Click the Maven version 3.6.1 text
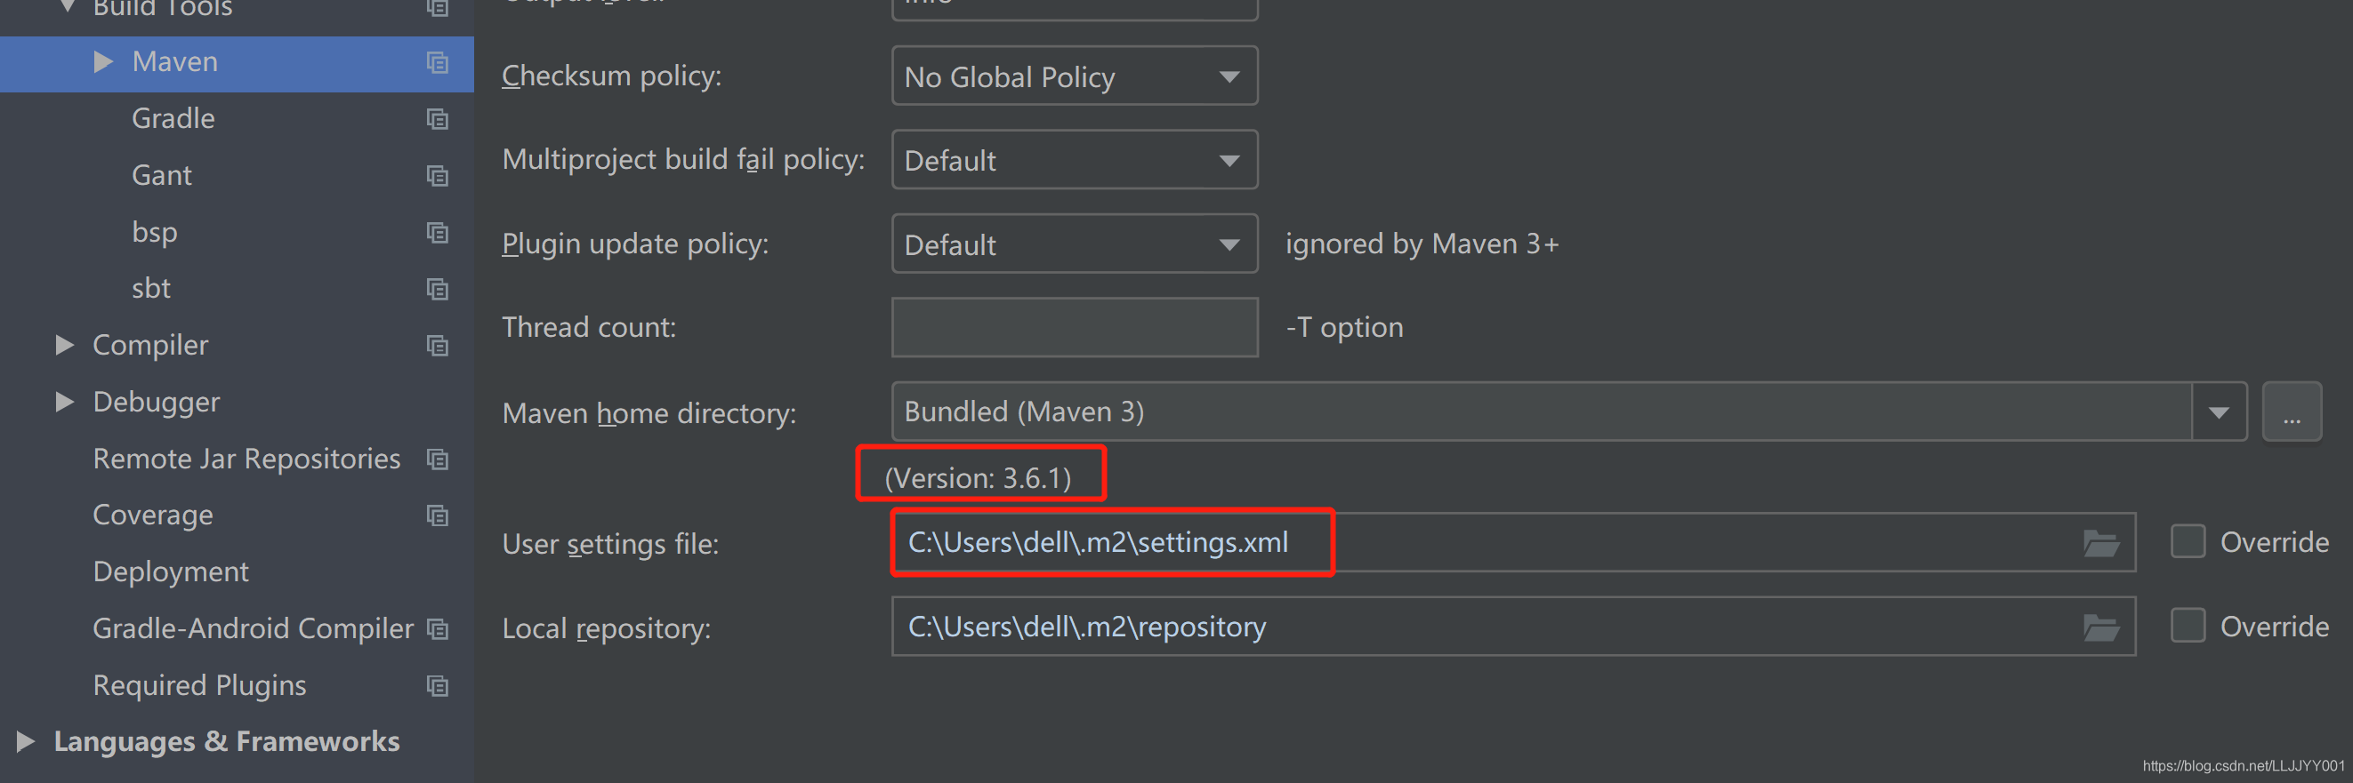This screenshot has width=2353, height=783. (x=978, y=477)
